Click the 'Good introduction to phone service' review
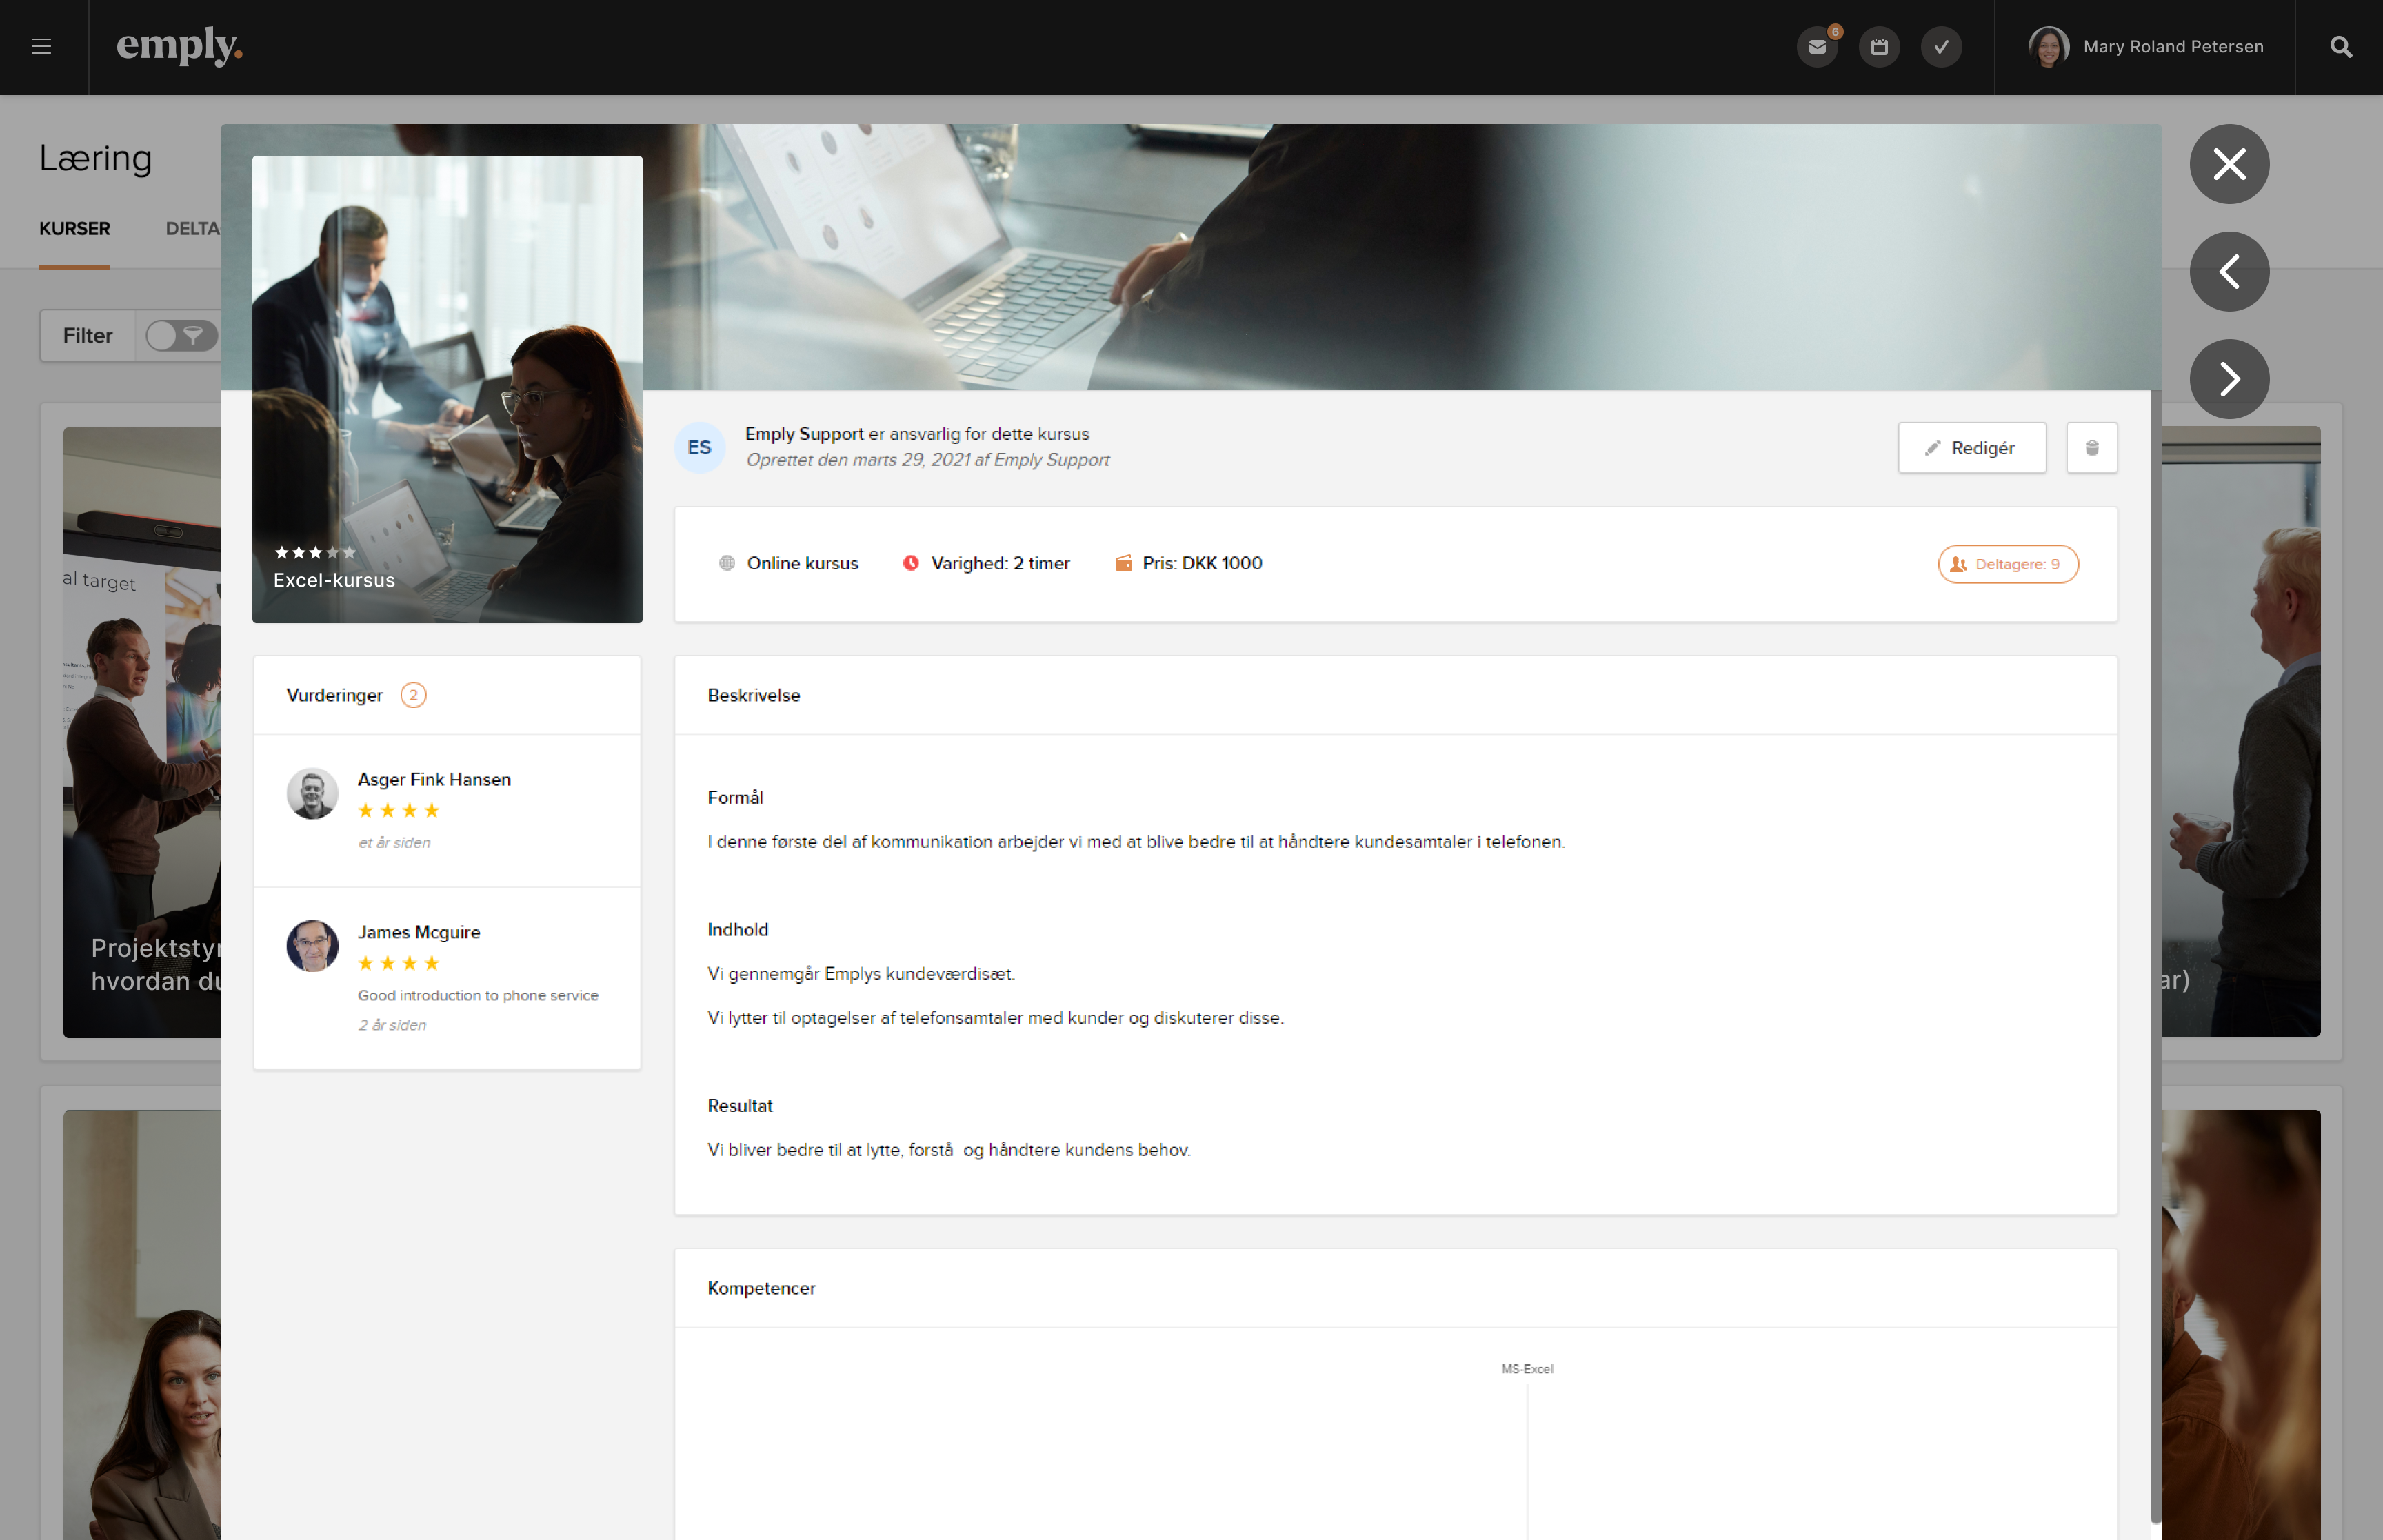2383x1540 pixels. (x=478, y=995)
